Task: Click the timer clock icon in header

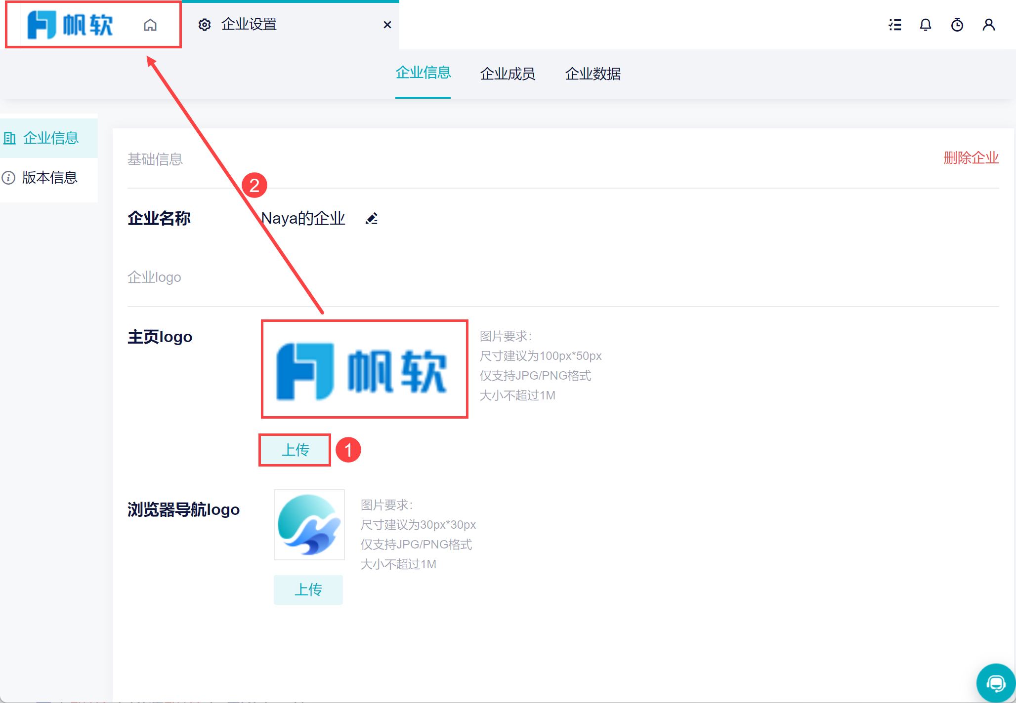Action: tap(957, 25)
